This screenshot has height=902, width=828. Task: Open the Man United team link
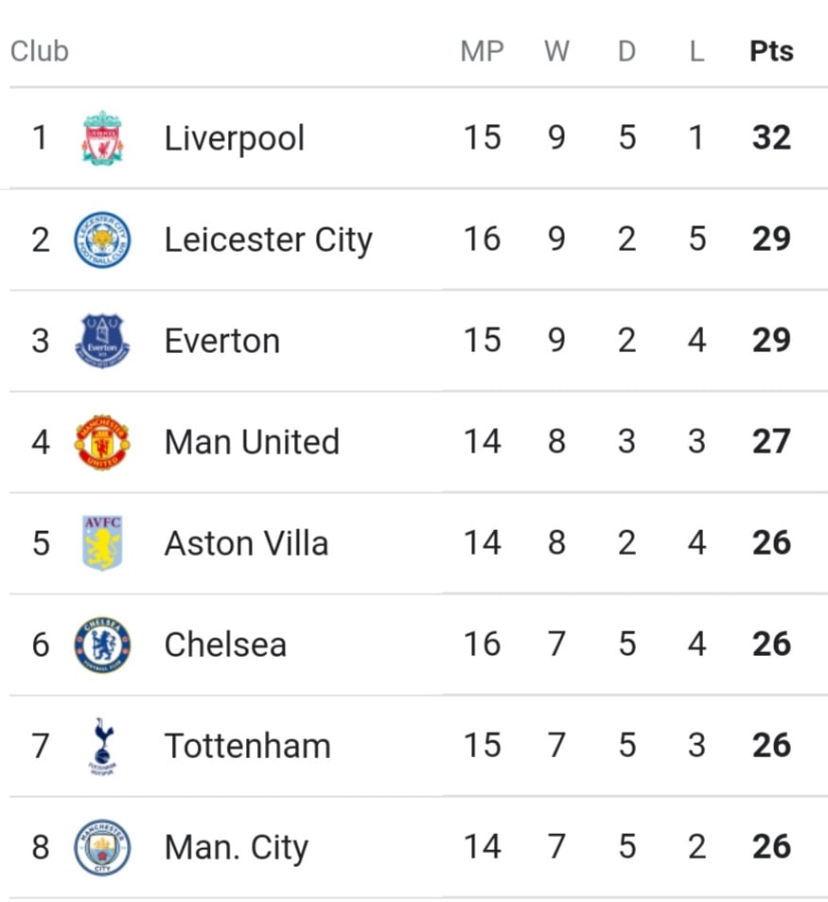click(252, 442)
